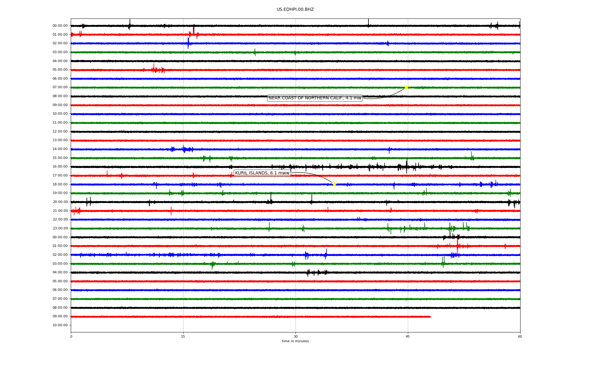Select the 12:00:00 row label
This screenshot has height=369, width=591.
[x=60, y=132]
